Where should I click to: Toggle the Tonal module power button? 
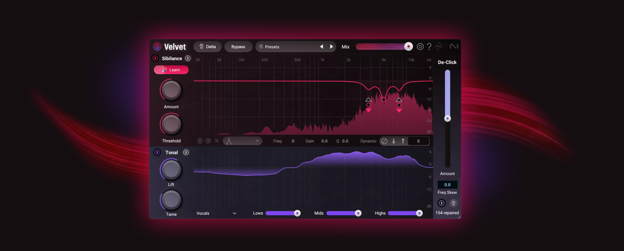(x=157, y=152)
